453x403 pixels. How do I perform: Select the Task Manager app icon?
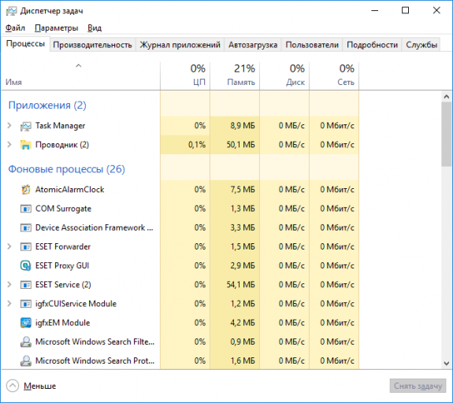coord(26,126)
